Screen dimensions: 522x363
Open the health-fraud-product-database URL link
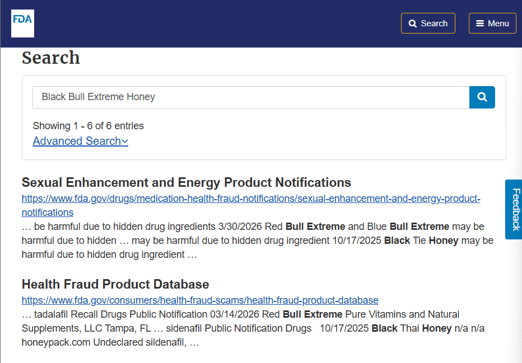(x=200, y=300)
